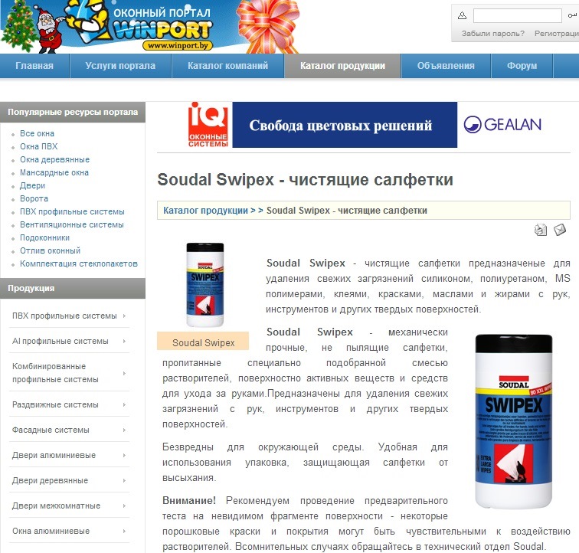Open the Отлив оконный link
This screenshot has width=579, height=553.
point(50,250)
